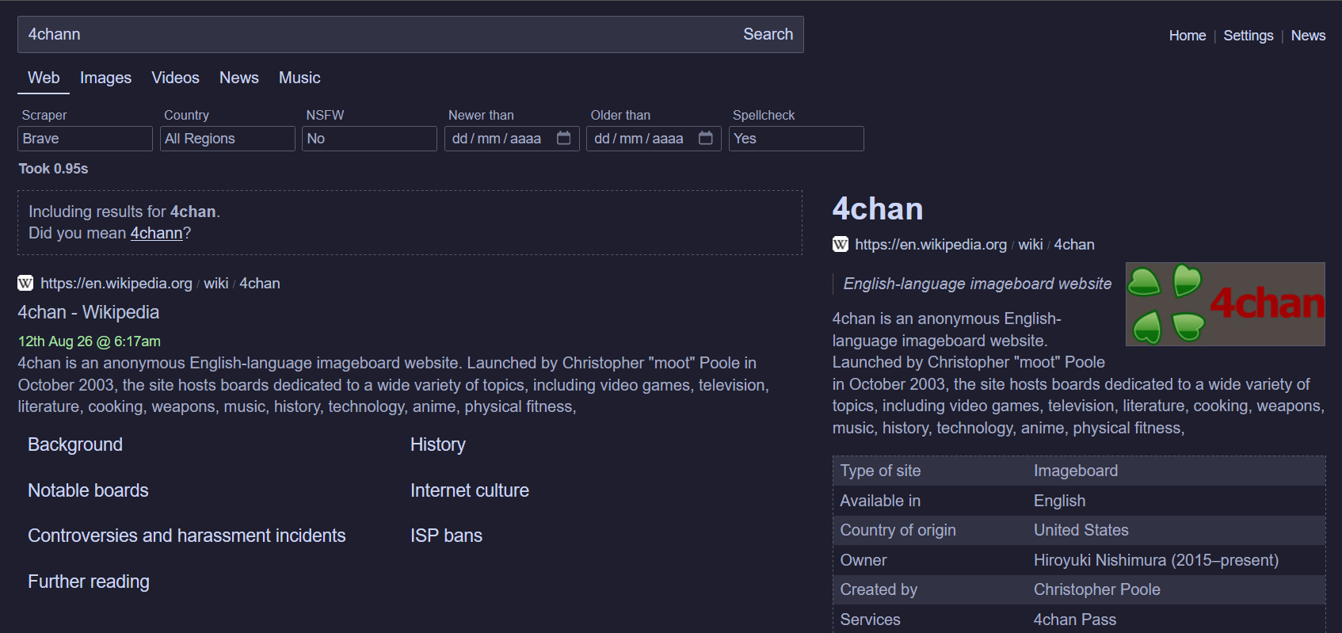Click the search query input field

click(x=376, y=34)
